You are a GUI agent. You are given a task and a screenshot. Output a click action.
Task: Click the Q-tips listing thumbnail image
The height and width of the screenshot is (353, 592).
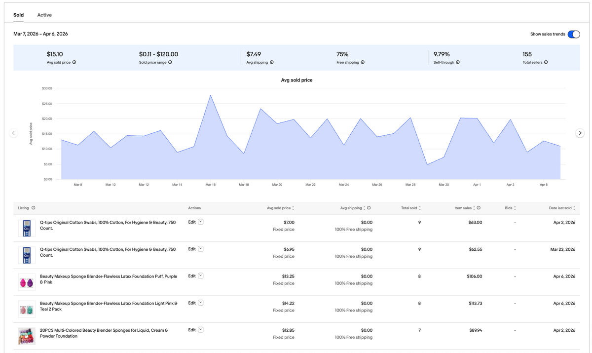[26, 228]
